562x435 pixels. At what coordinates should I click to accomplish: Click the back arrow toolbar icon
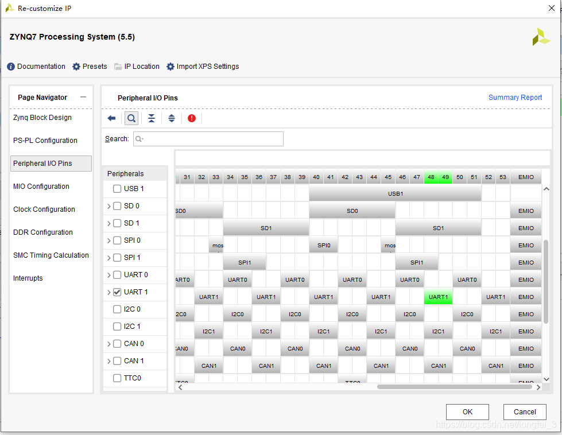[x=111, y=118]
